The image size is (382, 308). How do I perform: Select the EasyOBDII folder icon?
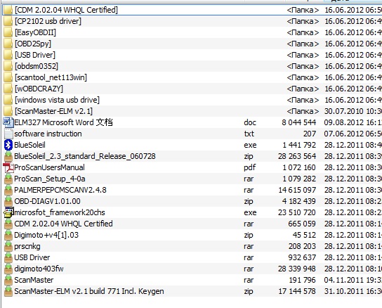[8, 32]
